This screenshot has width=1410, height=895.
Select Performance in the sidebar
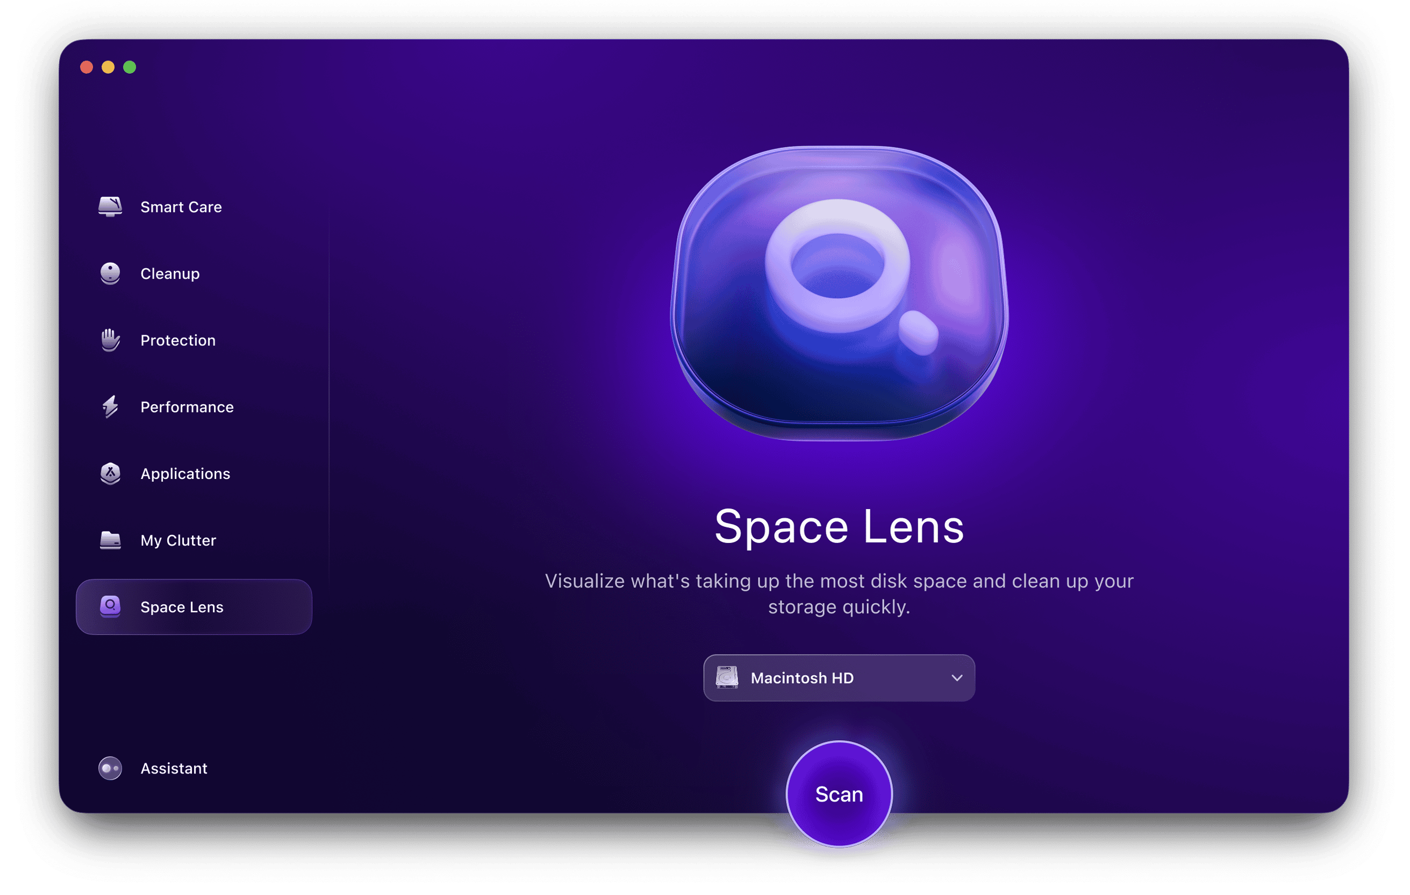[187, 407]
